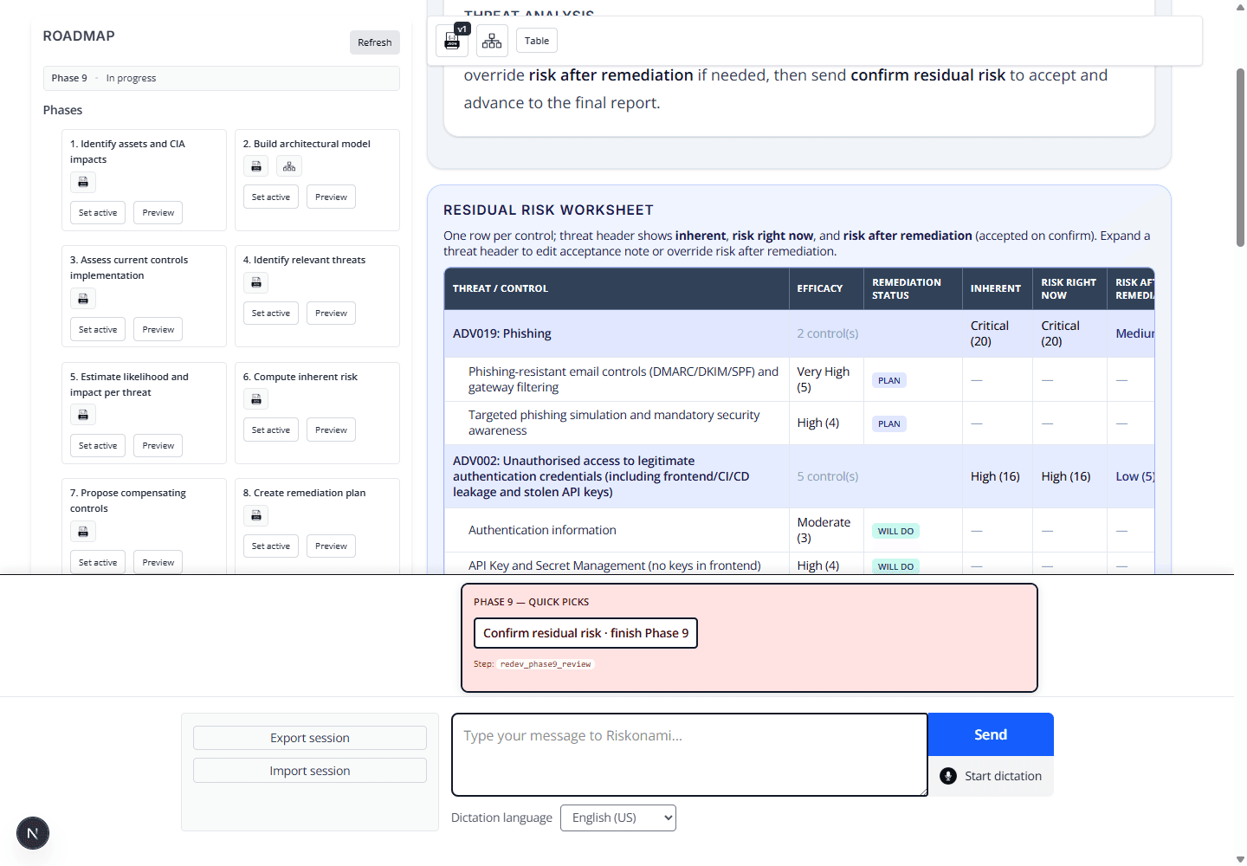Open JSON icon under Compute inherent risk
The width and height of the screenshot is (1247, 866).
pos(256,399)
